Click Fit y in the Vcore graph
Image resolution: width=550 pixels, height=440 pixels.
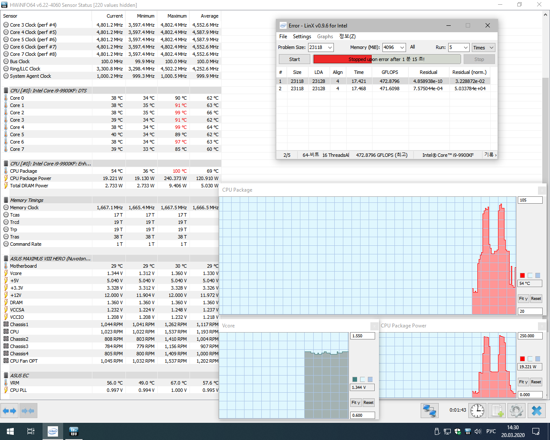coord(356,403)
